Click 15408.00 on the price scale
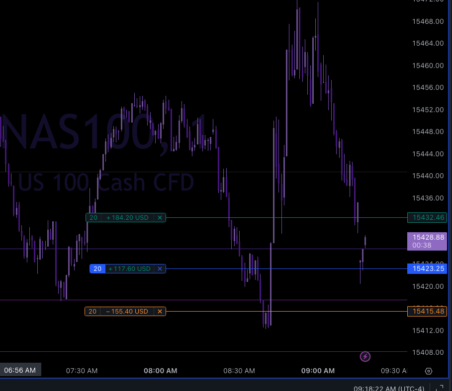The image size is (452, 391). 428,352
